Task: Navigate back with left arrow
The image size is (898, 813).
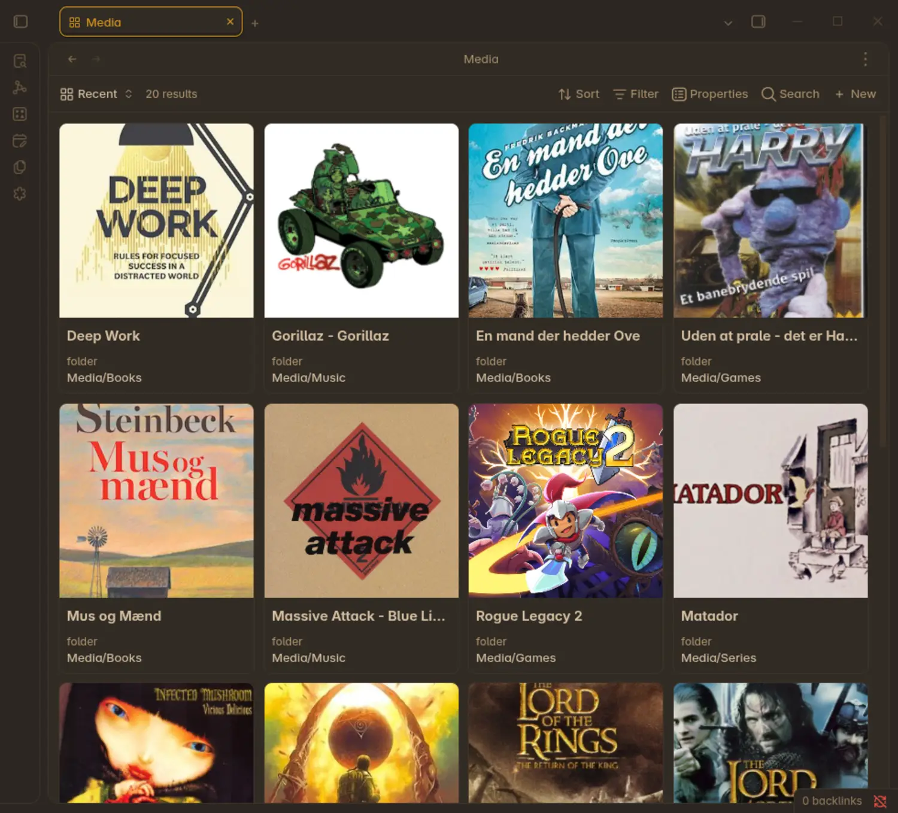Action: 72,59
